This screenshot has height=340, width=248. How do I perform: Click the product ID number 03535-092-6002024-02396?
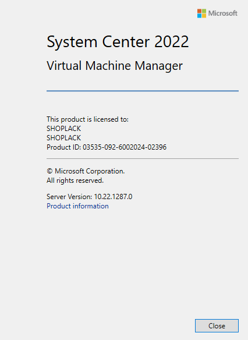[x=125, y=147]
